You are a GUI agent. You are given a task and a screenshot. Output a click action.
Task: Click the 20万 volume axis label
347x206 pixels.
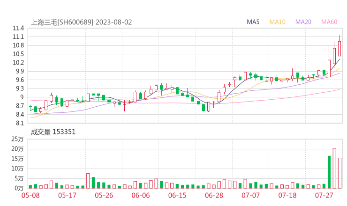17,149
